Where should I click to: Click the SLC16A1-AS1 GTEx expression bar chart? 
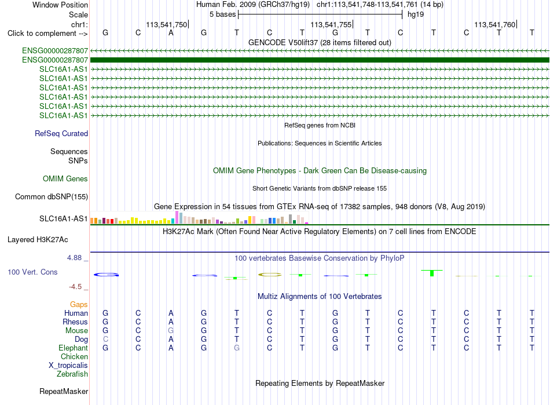(x=199, y=218)
